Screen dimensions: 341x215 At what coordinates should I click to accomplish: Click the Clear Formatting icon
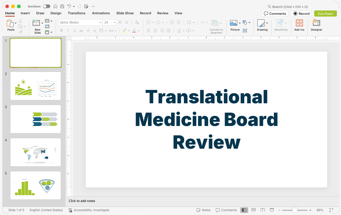point(137,22)
